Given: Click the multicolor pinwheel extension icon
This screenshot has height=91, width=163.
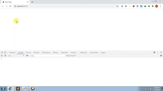Looking at the screenshot, I should (149, 6).
